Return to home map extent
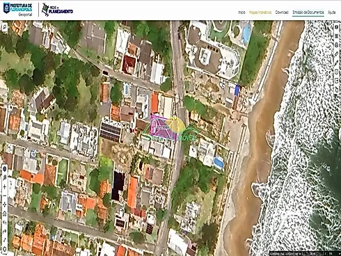This screenshot has width=341, height=256. [4, 214]
